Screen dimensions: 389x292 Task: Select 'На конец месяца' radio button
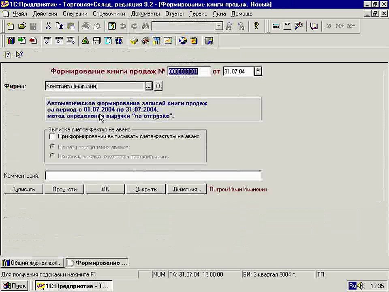52,156
